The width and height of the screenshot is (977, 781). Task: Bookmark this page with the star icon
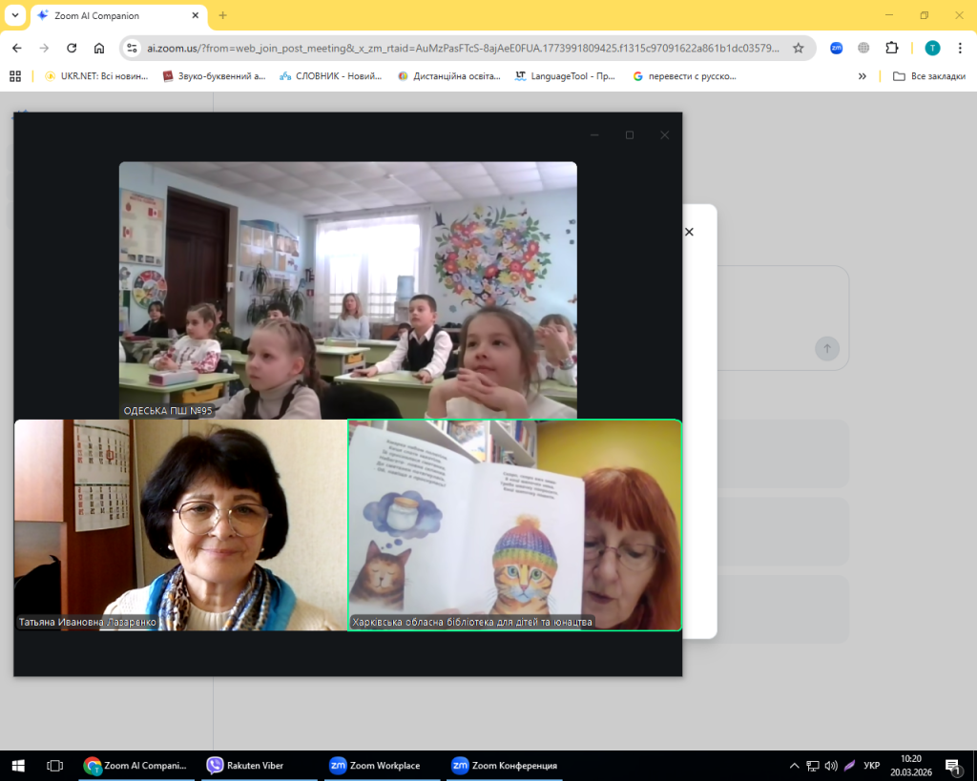click(x=799, y=48)
